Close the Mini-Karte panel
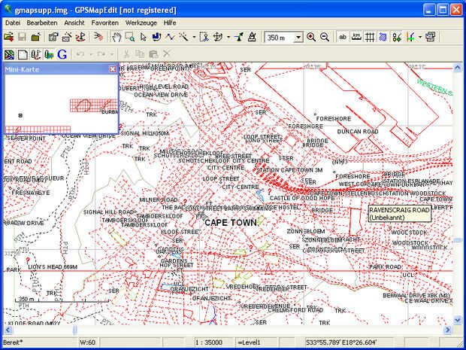466x350 pixels. [x=112, y=68]
